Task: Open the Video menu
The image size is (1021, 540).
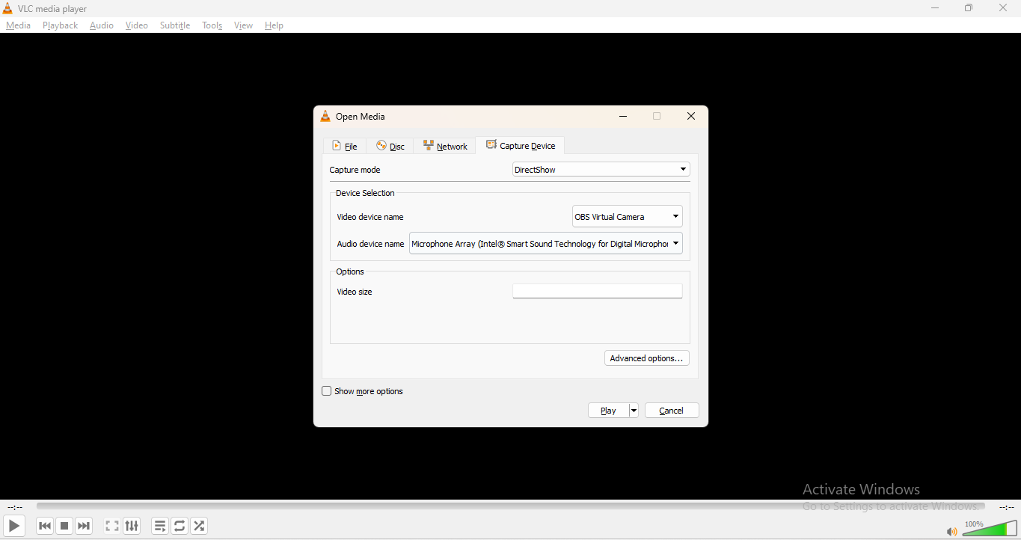Action: [x=137, y=25]
